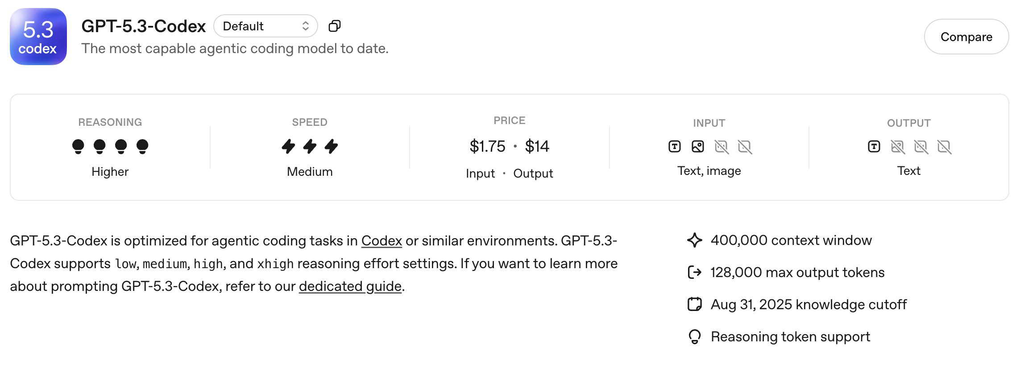Click the image input modality icon

(x=698, y=146)
